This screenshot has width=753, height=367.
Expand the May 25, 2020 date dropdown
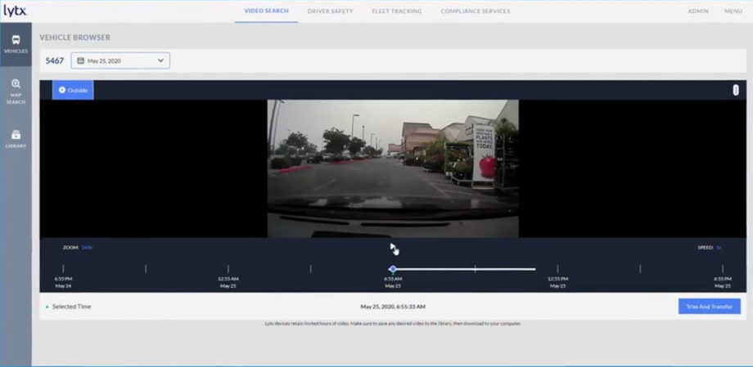click(x=120, y=61)
